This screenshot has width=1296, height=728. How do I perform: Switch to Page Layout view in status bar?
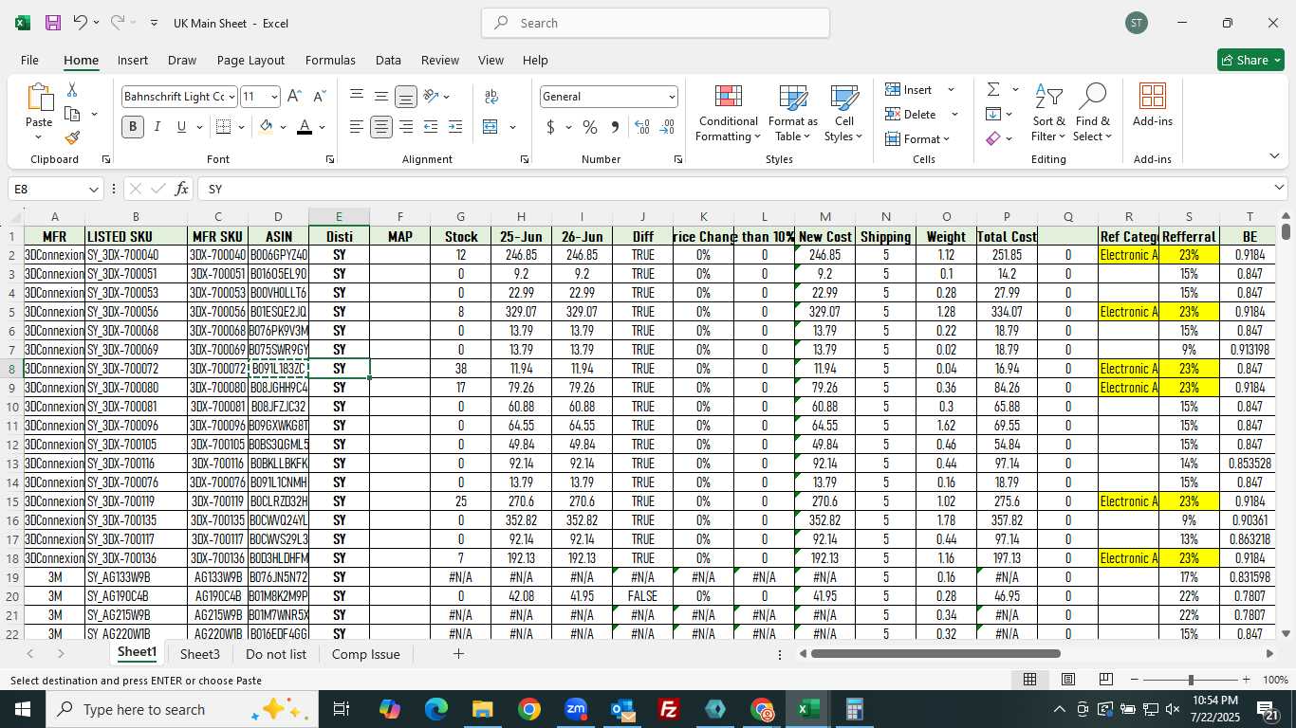[1068, 680]
